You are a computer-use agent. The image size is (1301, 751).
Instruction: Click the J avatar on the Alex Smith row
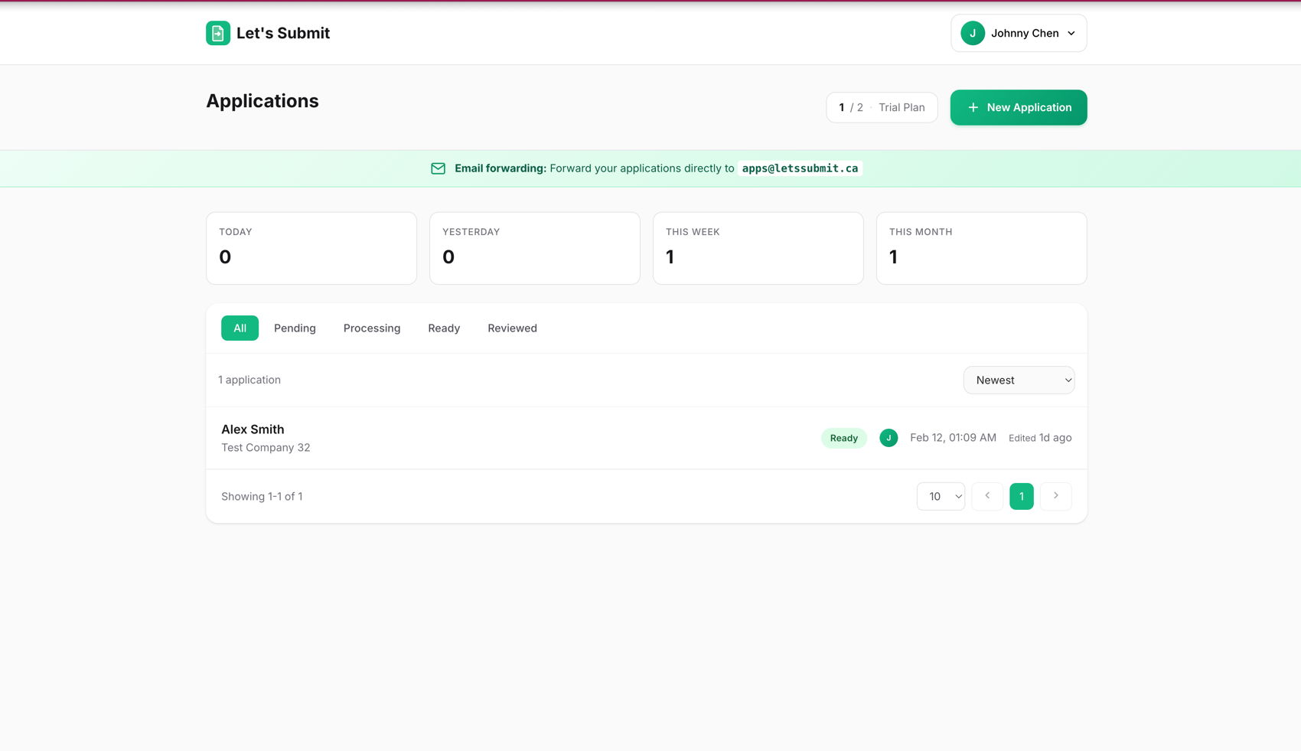click(889, 437)
